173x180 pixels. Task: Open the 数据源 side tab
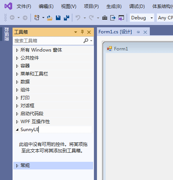[x=6, y=34]
